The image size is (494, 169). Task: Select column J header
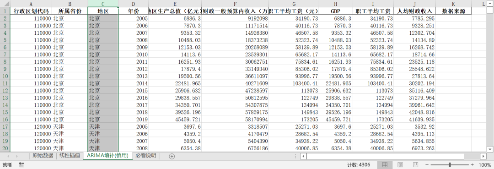(415, 4)
